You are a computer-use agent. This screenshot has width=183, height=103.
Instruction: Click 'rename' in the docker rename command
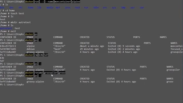point(39,73)
